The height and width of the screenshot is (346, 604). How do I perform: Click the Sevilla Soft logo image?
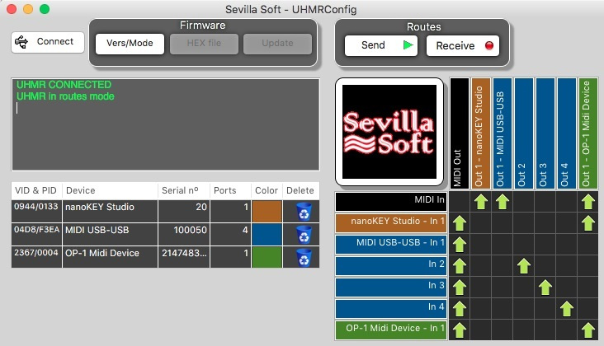389,132
